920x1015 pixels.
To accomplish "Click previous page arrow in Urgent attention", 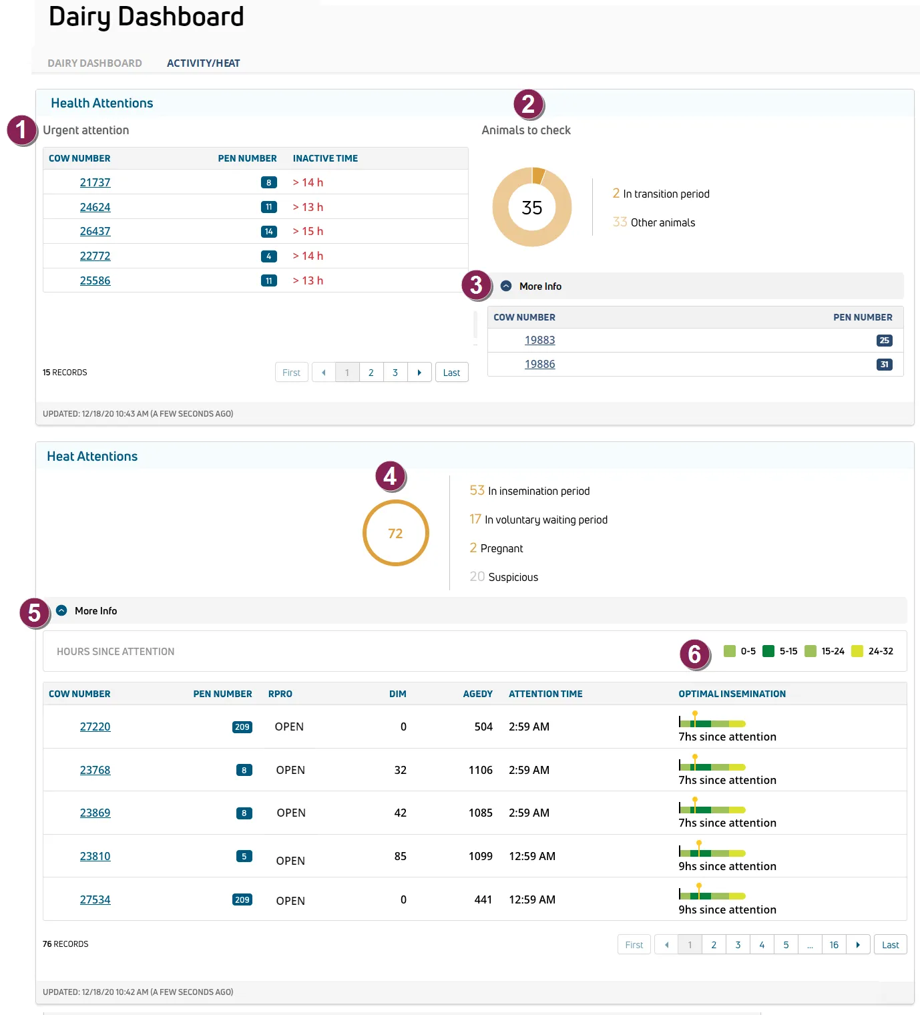I will [324, 373].
